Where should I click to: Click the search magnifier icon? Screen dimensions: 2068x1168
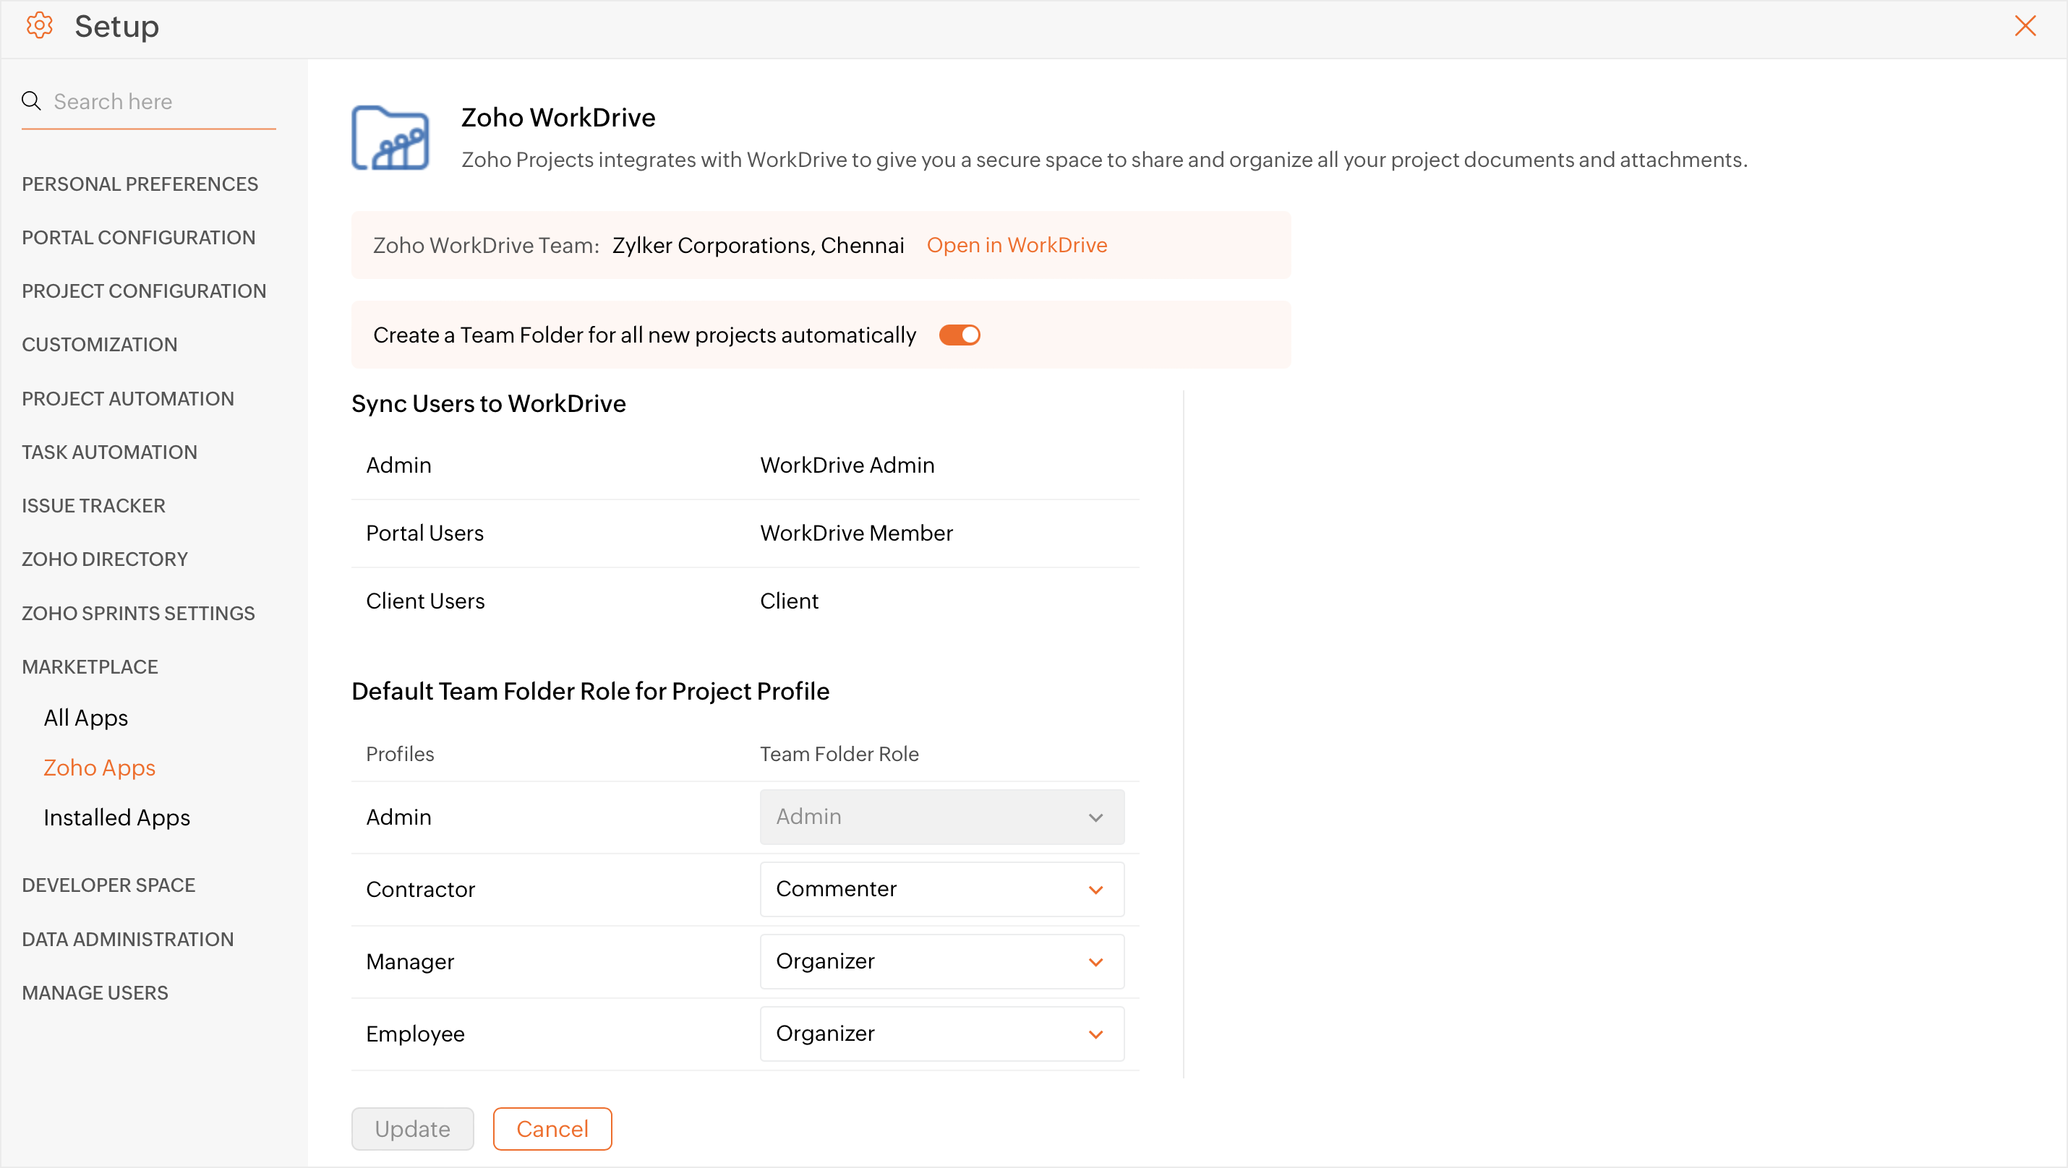31,101
